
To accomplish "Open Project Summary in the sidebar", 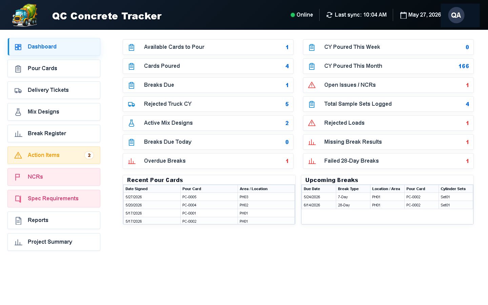I will click(54, 242).
